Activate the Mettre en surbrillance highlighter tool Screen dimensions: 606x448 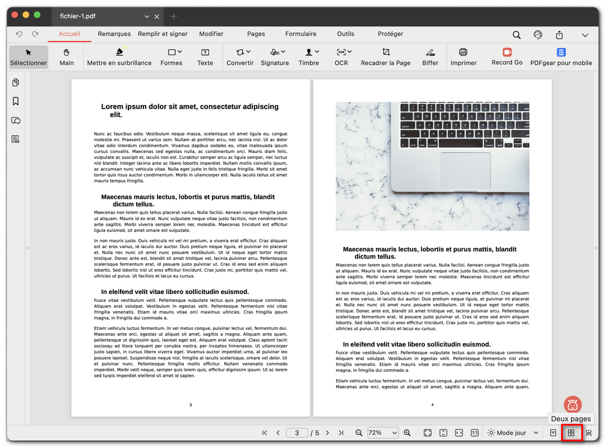pos(119,57)
